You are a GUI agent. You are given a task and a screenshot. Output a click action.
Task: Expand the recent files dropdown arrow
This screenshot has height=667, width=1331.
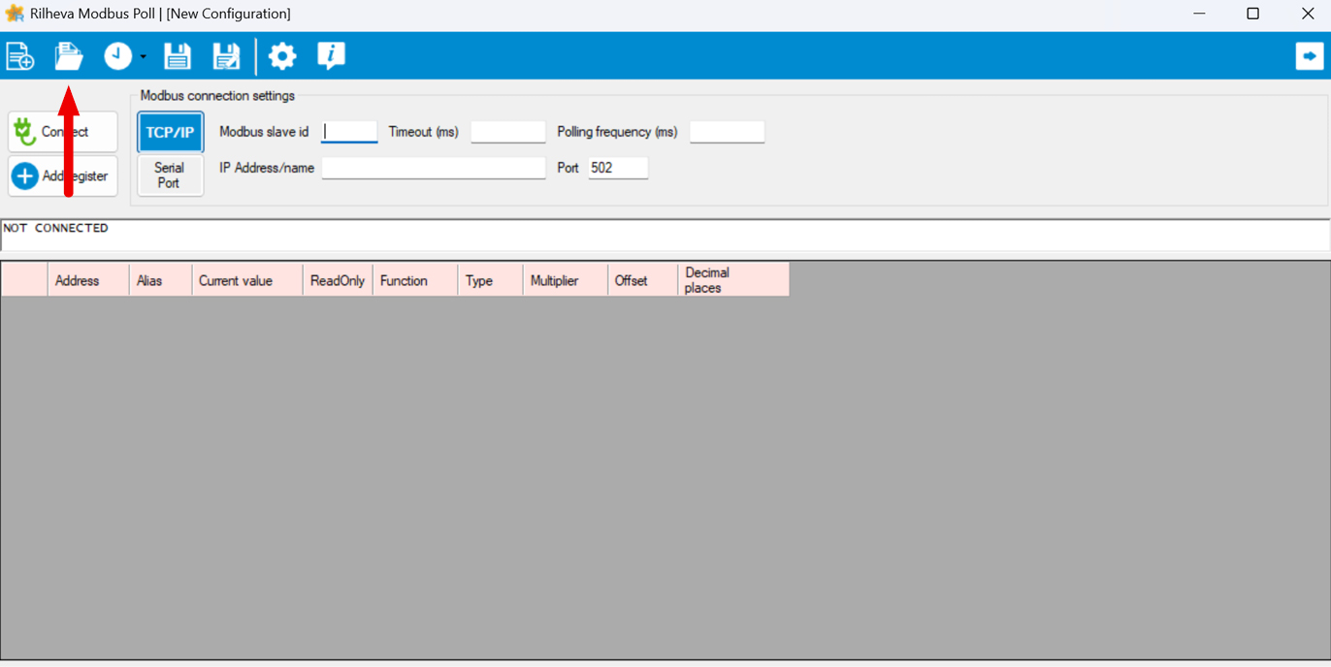[x=143, y=57]
